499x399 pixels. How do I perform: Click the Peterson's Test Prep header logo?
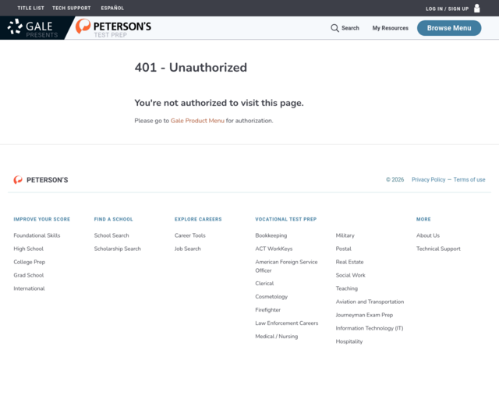point(113,28)
